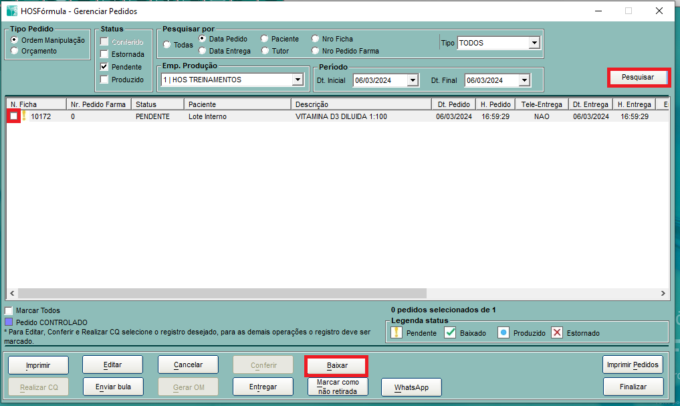The height and width of the screenshot is (406, 680).
Task: Tick the checkbox for order 10172
Action: (x=13, y=116)
